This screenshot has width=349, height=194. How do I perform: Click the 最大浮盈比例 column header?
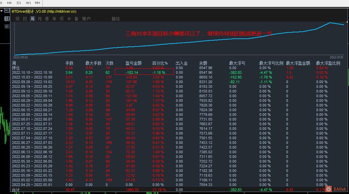point(328,63)
